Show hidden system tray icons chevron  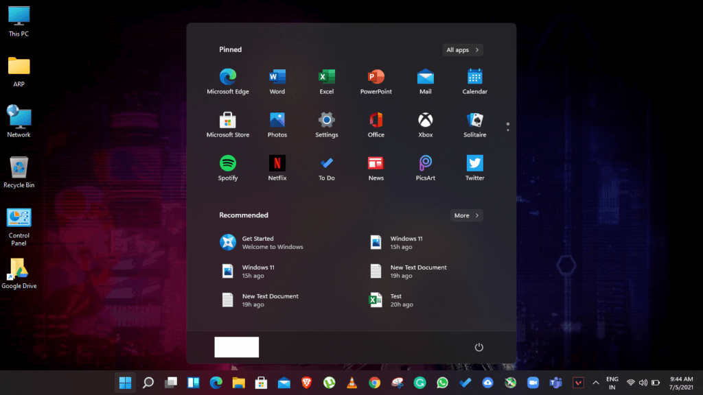coord(596,383)
